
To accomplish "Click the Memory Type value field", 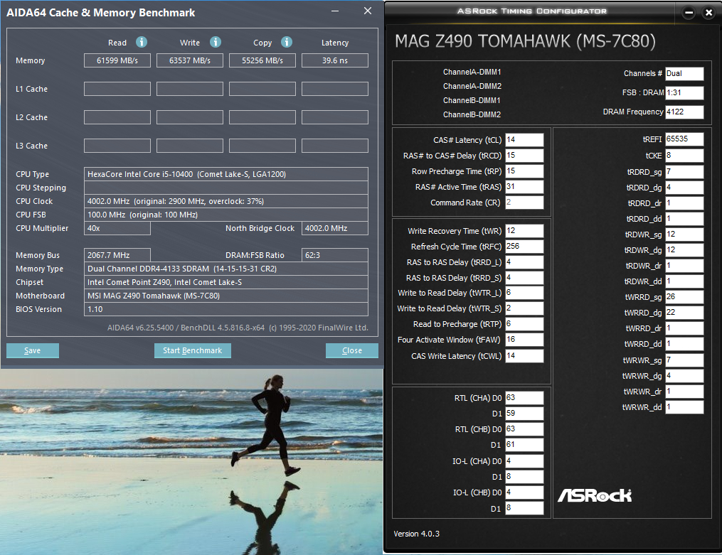I will (x=226, y=269).
